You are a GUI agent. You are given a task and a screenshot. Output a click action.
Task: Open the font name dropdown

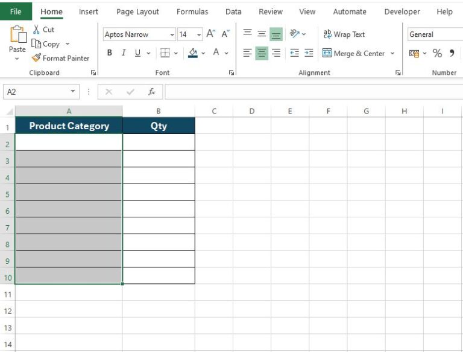coord(172,34)
